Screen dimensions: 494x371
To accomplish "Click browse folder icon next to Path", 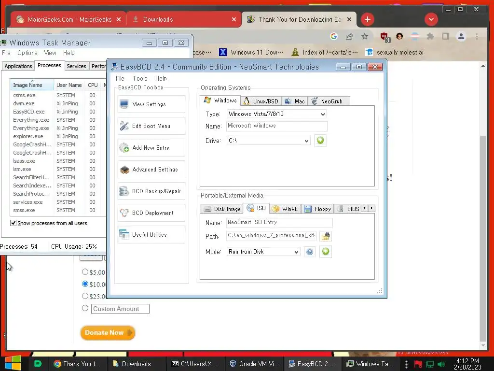I will tap(326, 236).
